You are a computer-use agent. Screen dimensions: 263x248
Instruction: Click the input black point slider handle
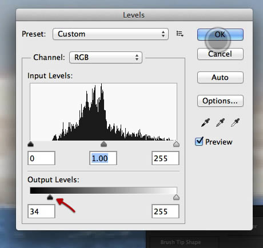[30, 144]
